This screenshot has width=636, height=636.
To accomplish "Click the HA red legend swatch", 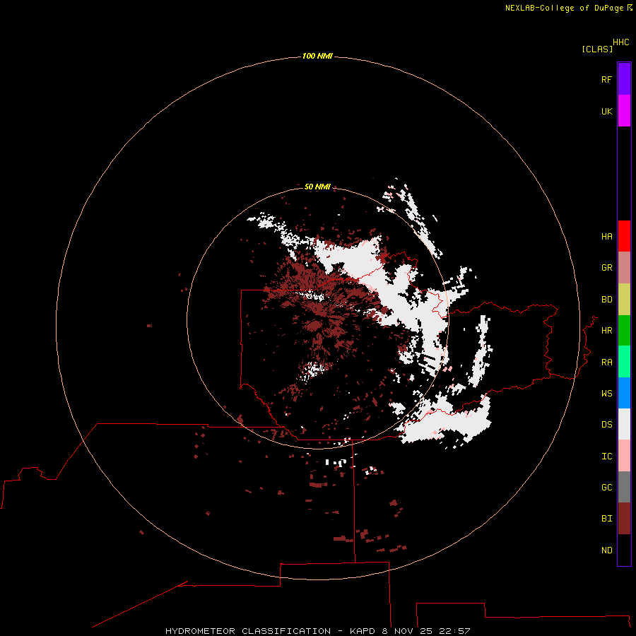I will tap(624, 236).
